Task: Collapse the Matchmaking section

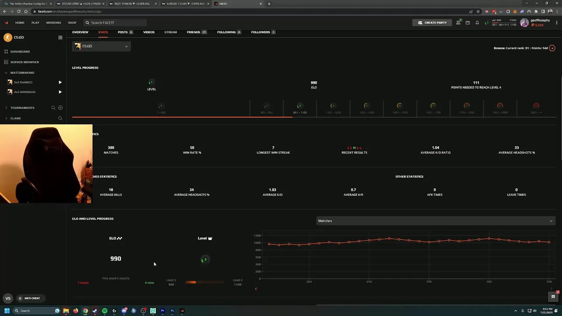Action: tap(6, 72)
